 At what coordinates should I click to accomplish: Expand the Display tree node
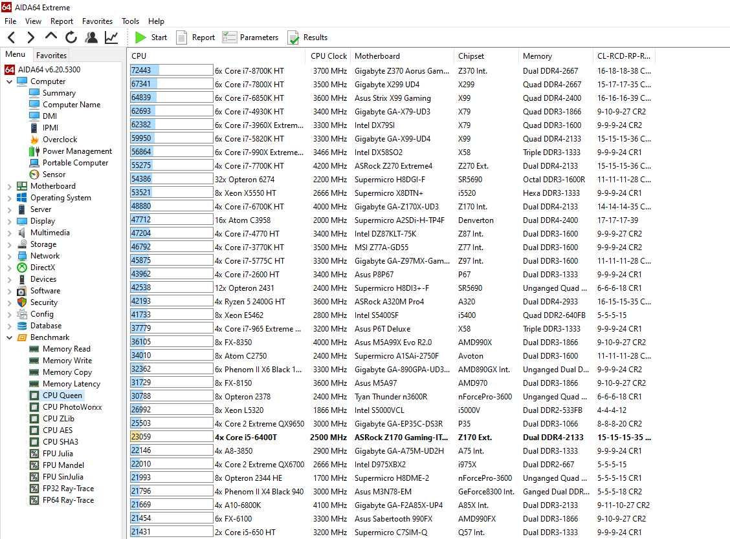(9, 221)
